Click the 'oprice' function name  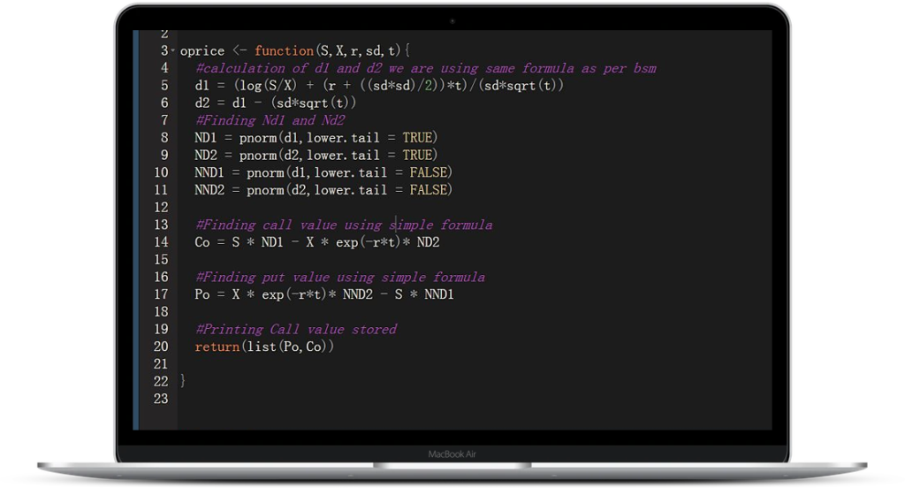pos(202,51)
